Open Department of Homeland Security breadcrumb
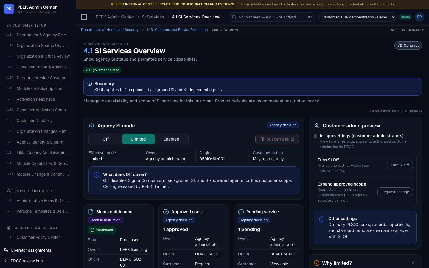This screenshot has height=268, width=429. point(110,30)
